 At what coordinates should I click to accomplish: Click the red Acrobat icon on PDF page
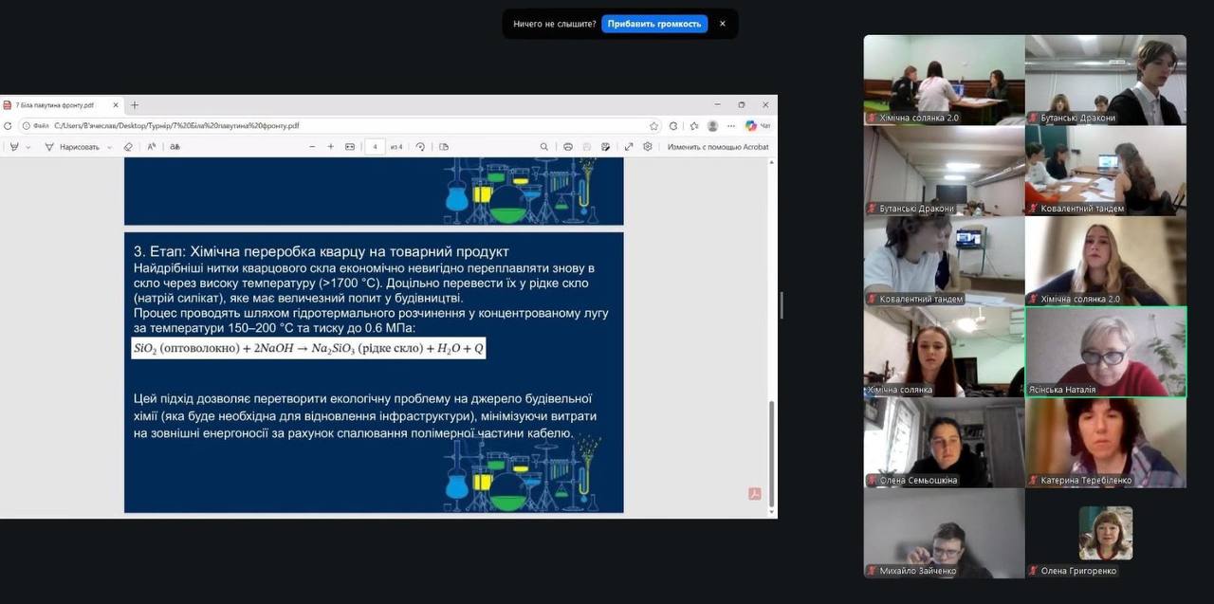pos(755,493)
